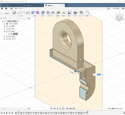Expand the ボディ folder node

[x=4, y=36]
